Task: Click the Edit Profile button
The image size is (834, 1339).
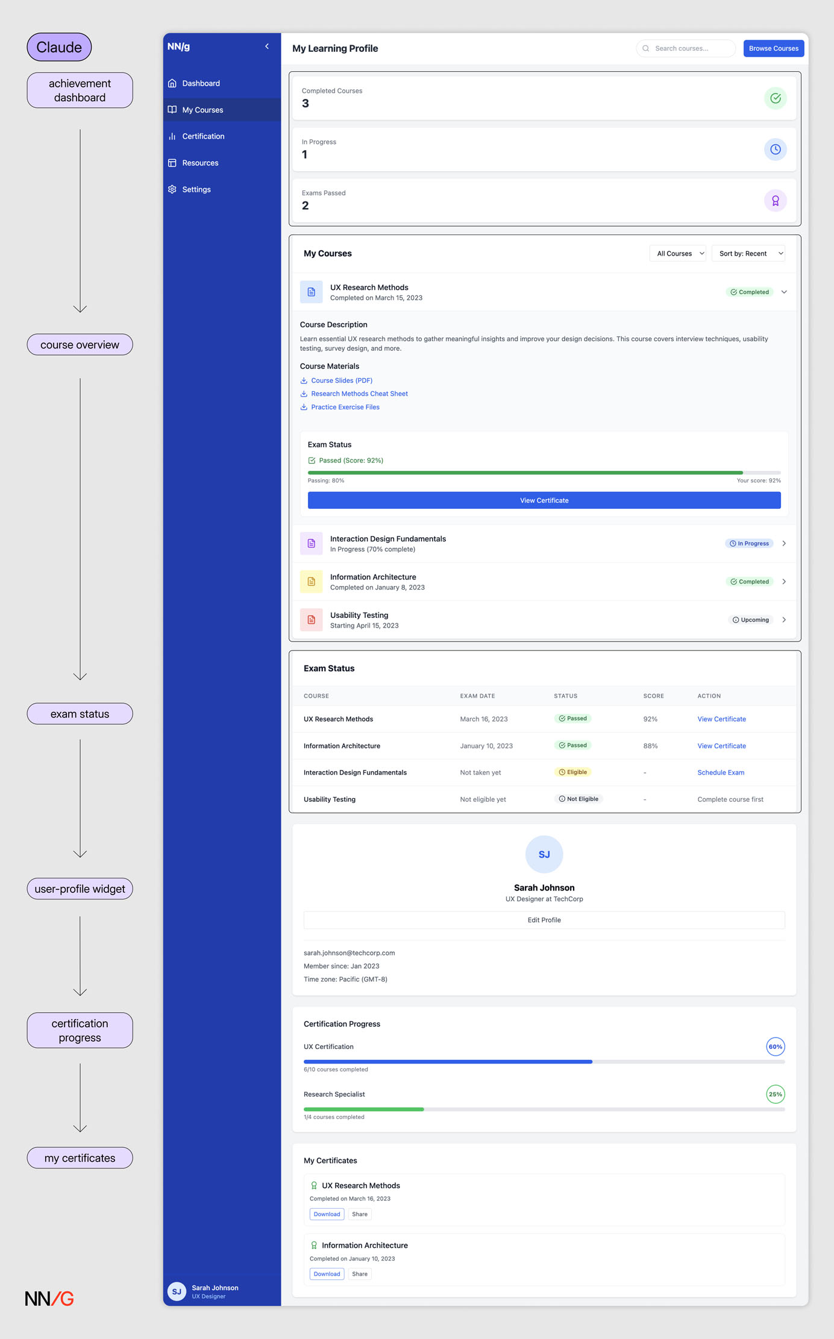Action: pos(544,920)
